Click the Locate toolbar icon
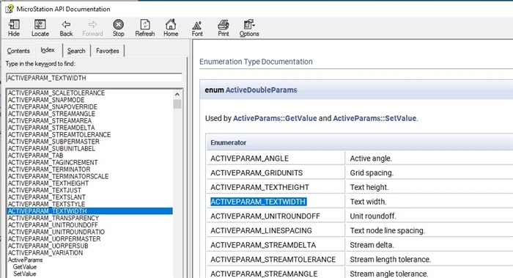 tap(40, 27)
